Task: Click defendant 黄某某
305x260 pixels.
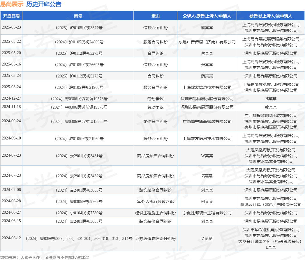Action: point(271,107)
